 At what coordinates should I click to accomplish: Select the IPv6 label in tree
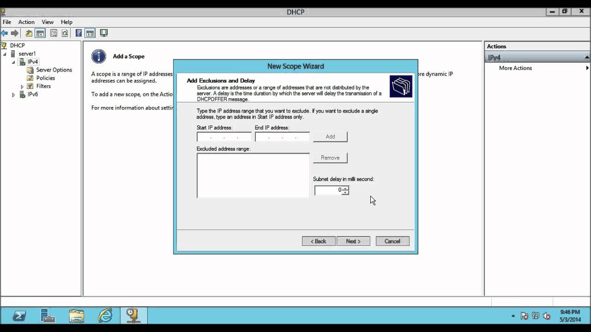pos(32,94)
